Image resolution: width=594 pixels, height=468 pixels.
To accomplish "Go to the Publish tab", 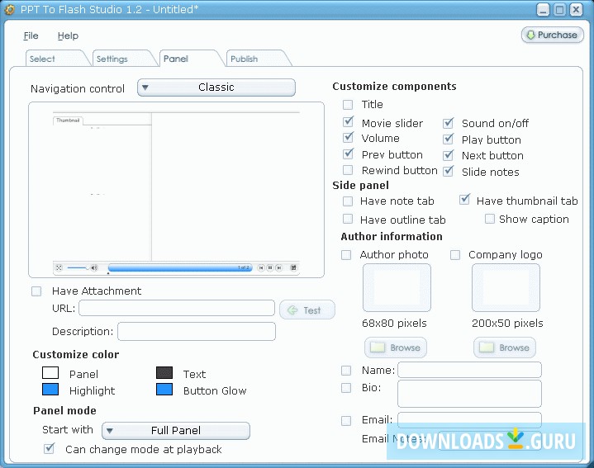I will pos(258,59).
